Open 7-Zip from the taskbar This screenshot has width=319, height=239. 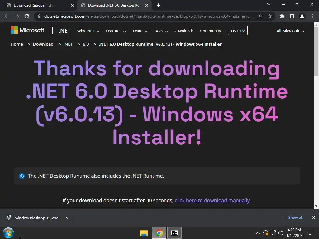click(x=174, y=233)
